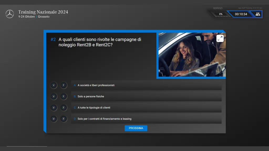Viewport: 269px width, 151px height.
Task: Mark answer D as Vero (V)
Action: [x=54, y=119]
